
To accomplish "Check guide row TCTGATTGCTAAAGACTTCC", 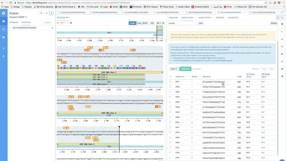I will pos(170,87).
